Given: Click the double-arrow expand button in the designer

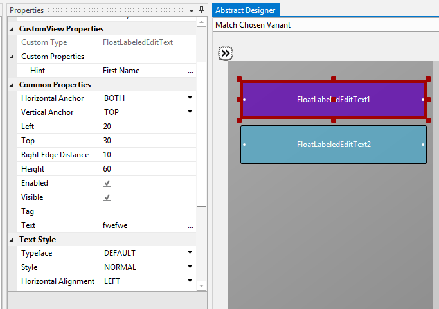Looking at the screenshot, I should tap(226, 53).
